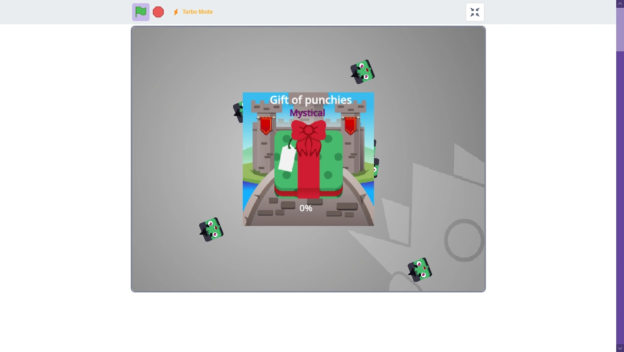Click the green flag to start
The height and width of the screenshot is (352, 624).
141,12
